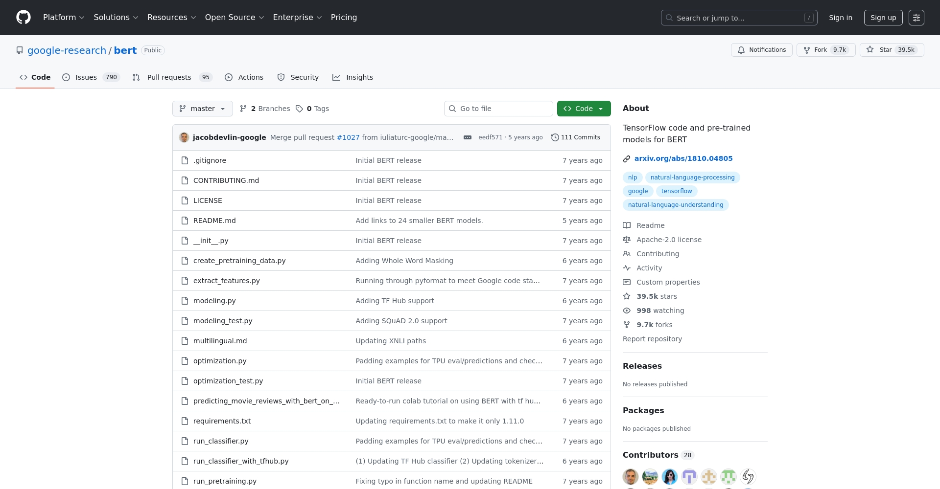The height and width of the screenshot is (489, 940).
Task: Click natural-language-understanding topic tag
Action: [x=676, y=205]
